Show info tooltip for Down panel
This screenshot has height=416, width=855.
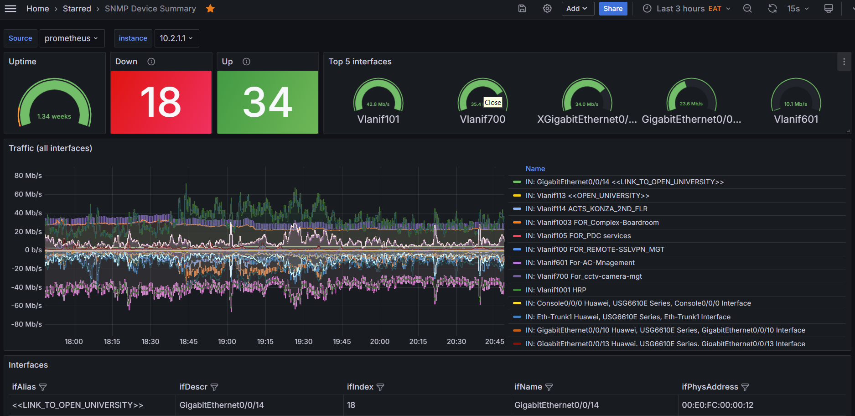(x=151, y=62)
